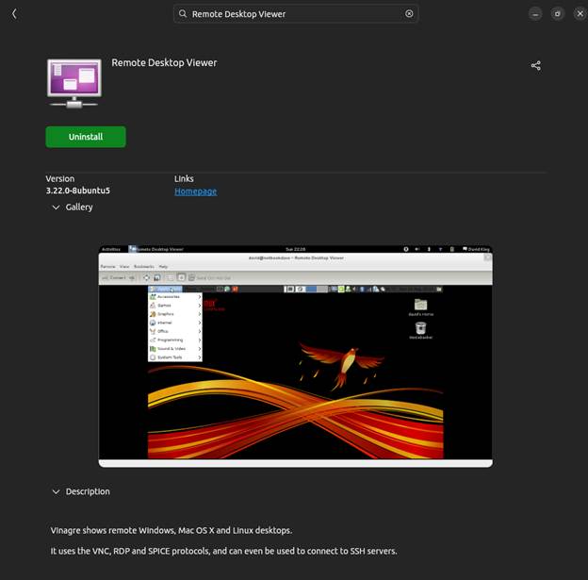588x580 pixels.
Task: Click the Links label
Action: coord(184,178)
